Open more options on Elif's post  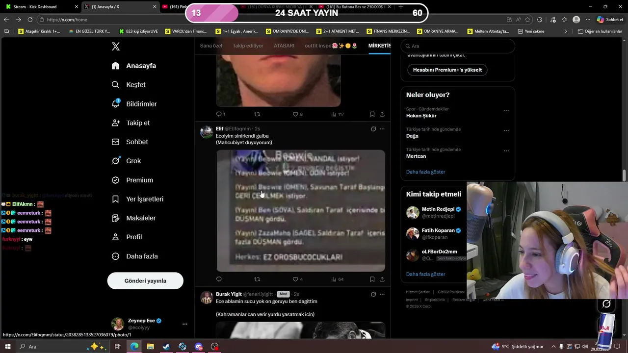pyautogui.click(x=382, y=129)
